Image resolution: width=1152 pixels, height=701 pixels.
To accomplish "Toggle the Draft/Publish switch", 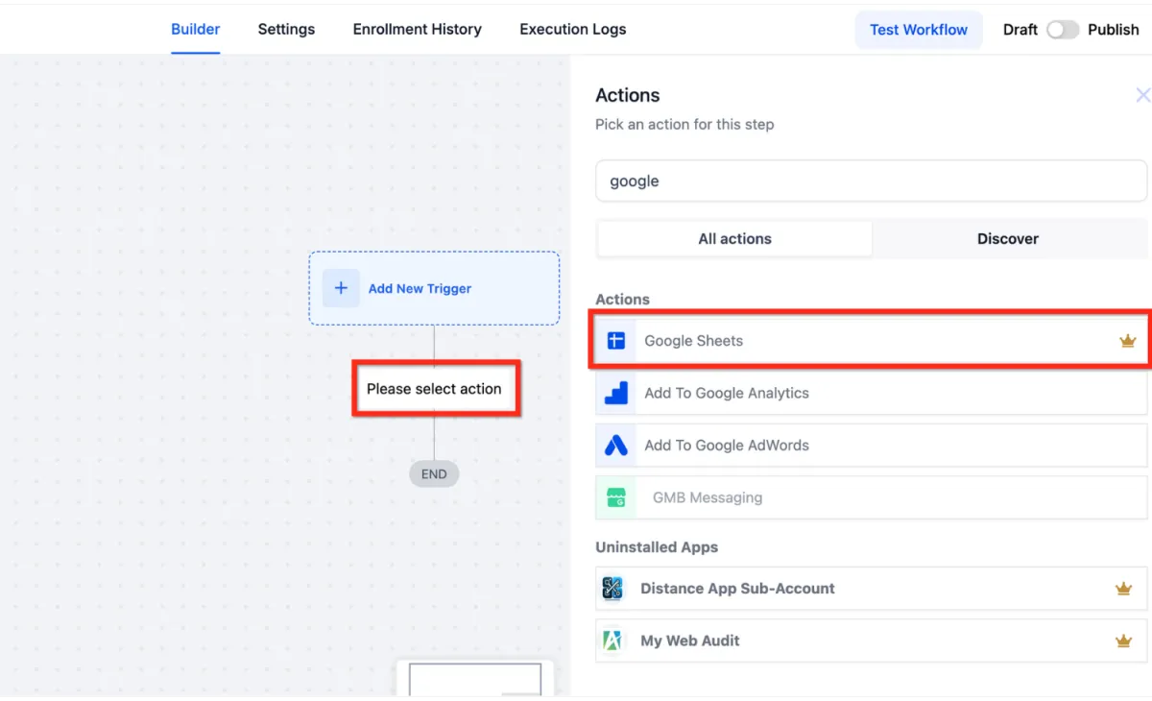I will click(1063, 30).
